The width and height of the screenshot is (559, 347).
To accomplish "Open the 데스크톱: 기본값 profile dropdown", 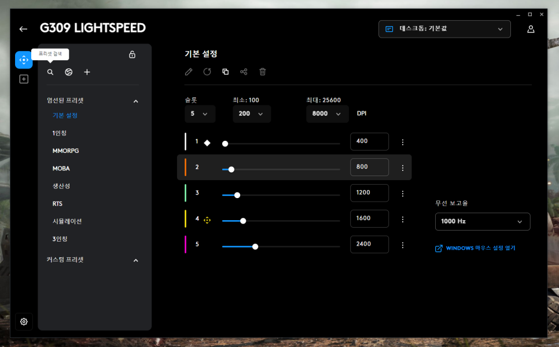I will [x=444, y=29].
